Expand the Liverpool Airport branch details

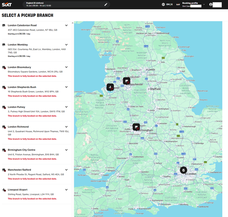pos(66,190)
